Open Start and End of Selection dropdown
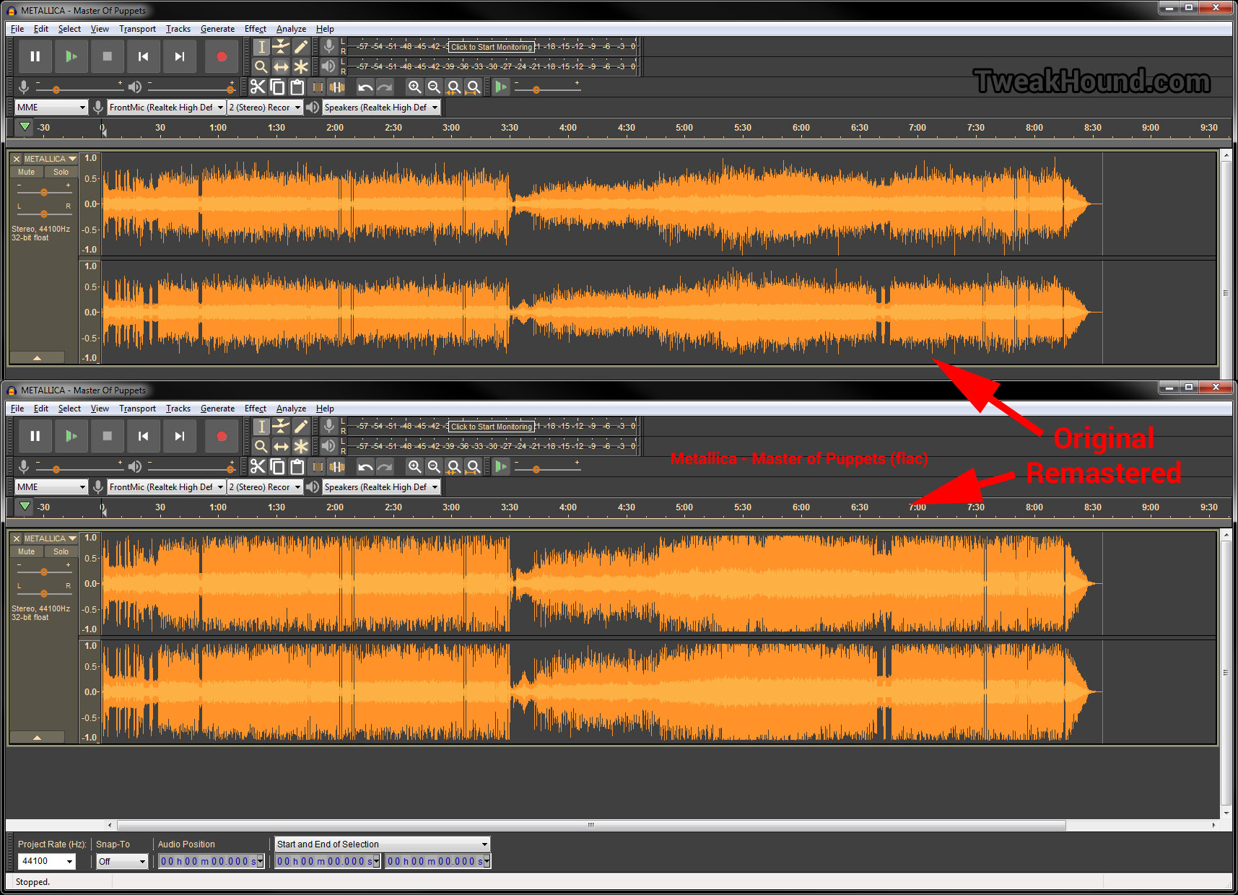 coord(383,844)
